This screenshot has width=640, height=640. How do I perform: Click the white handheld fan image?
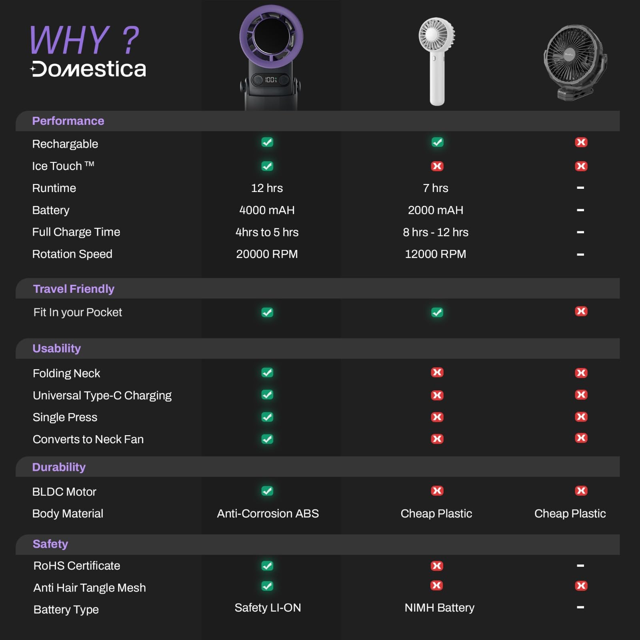point(437,60)
